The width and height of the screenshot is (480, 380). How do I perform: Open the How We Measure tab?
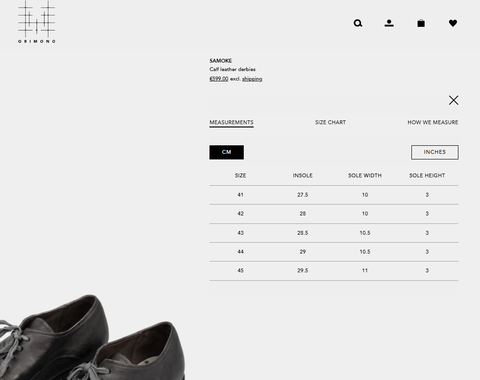point(433,123)
